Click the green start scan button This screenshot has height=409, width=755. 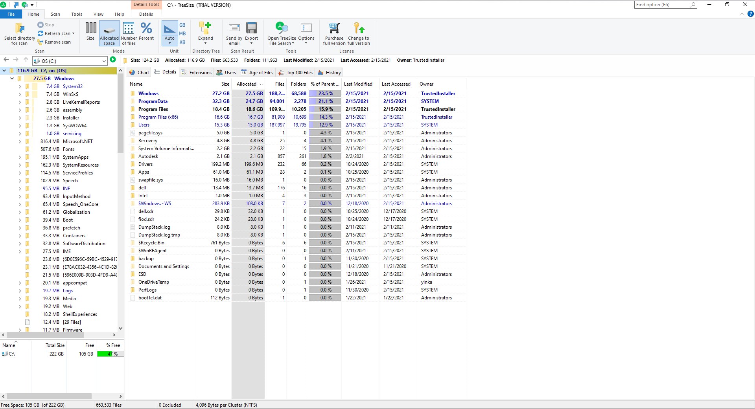[113, 60]
